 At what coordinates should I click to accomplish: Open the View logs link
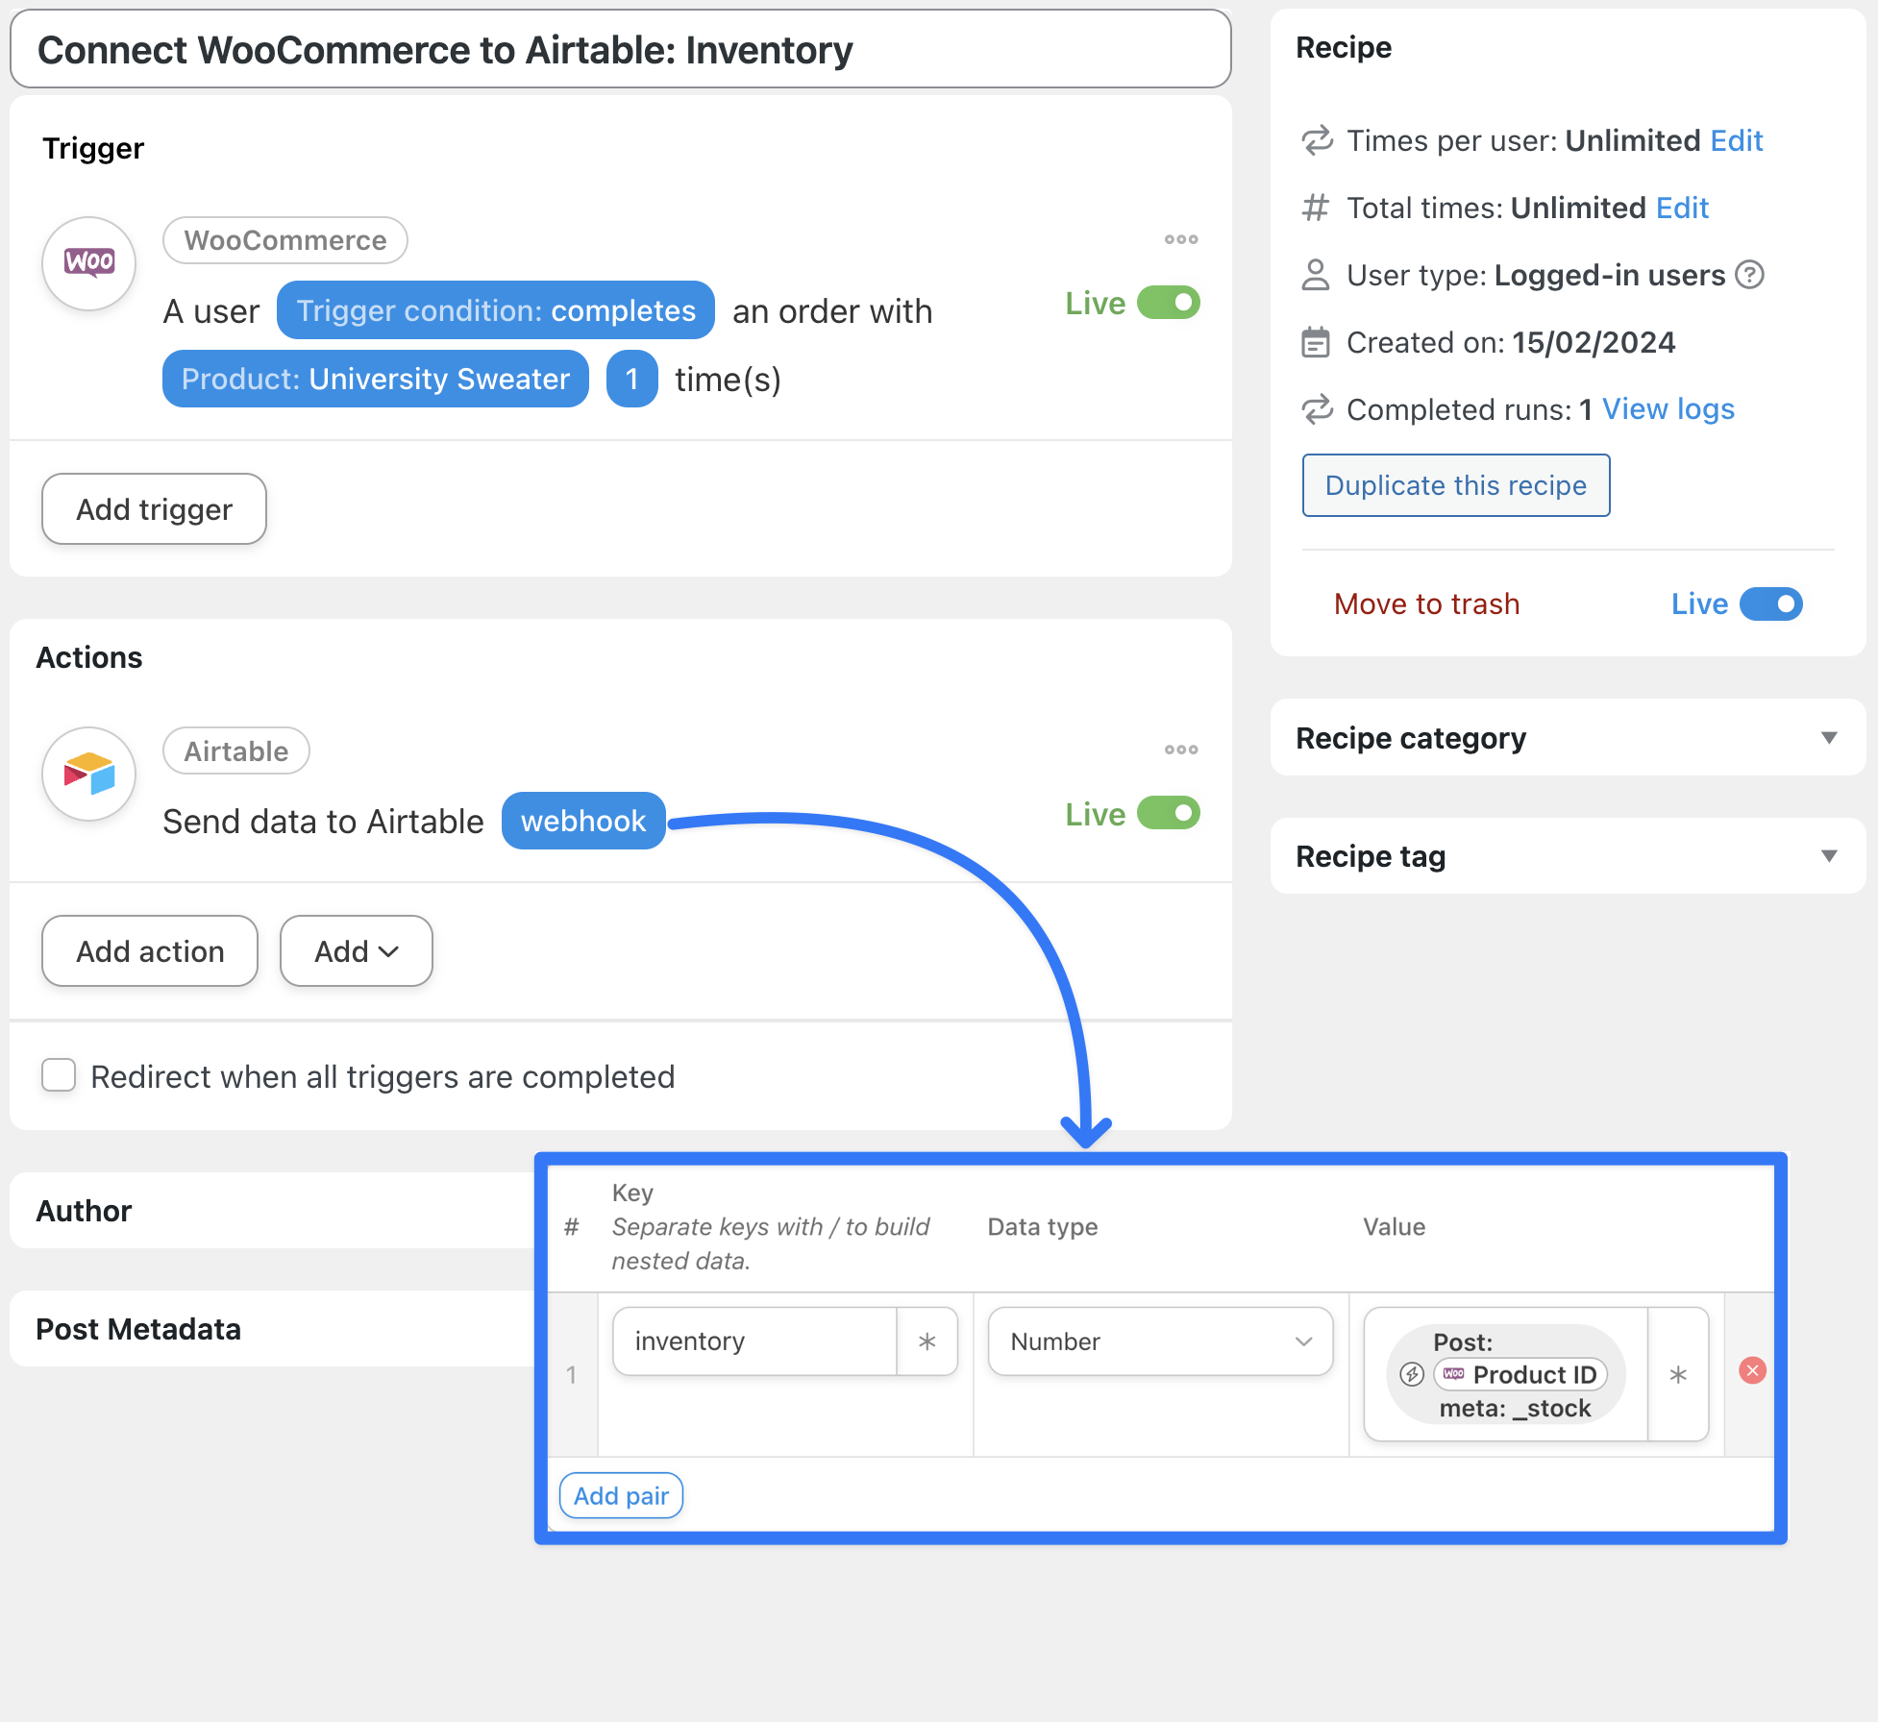pos(1668,409)
